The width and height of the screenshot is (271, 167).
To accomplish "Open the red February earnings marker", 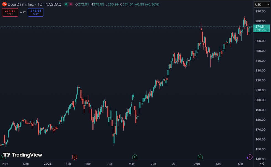I will 74,157.
